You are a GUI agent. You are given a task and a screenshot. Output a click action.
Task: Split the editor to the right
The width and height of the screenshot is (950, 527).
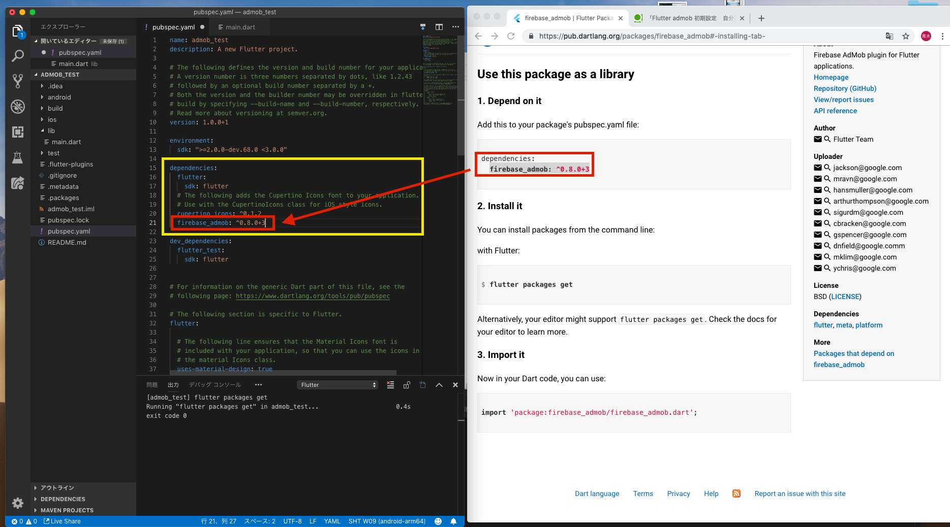(x=439, y=27)
